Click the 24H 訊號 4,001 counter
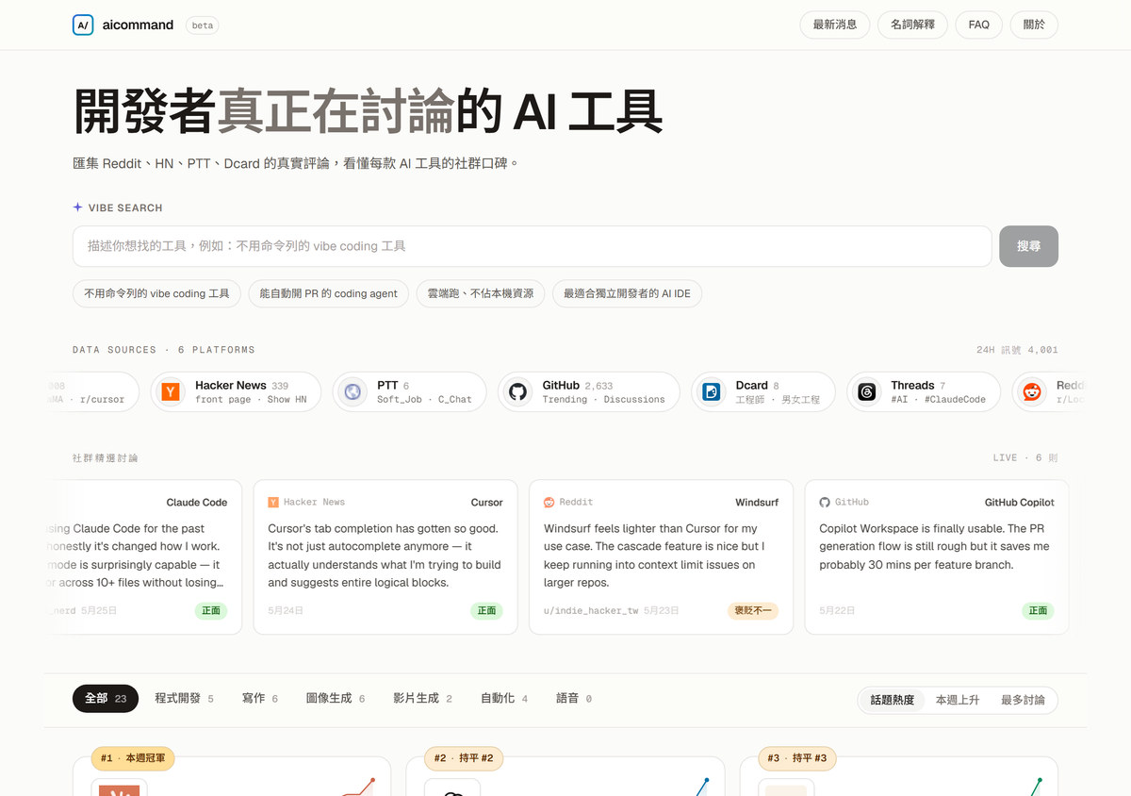The width and height of the screenshot is (1131, 796). [x=1017, y=350]
